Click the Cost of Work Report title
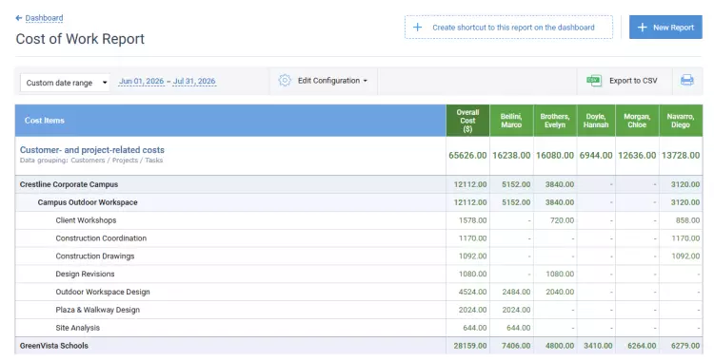714x361 pixels. pyautogui.click(x=80, y=39)
